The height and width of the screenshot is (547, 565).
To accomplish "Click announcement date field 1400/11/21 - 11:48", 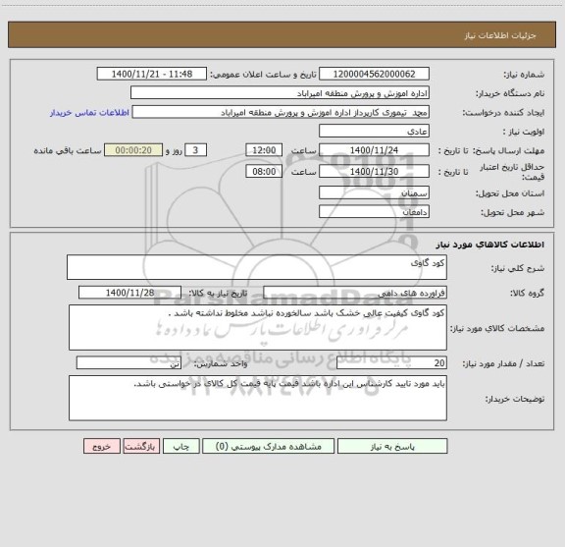I will tap(152, 74).
